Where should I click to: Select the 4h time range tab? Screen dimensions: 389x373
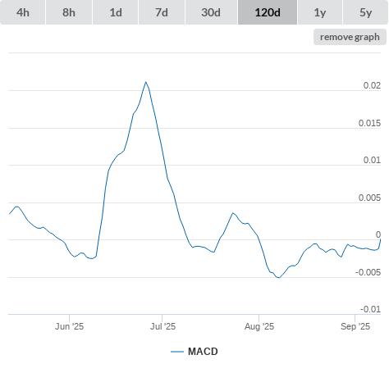[x=23, y=12]
